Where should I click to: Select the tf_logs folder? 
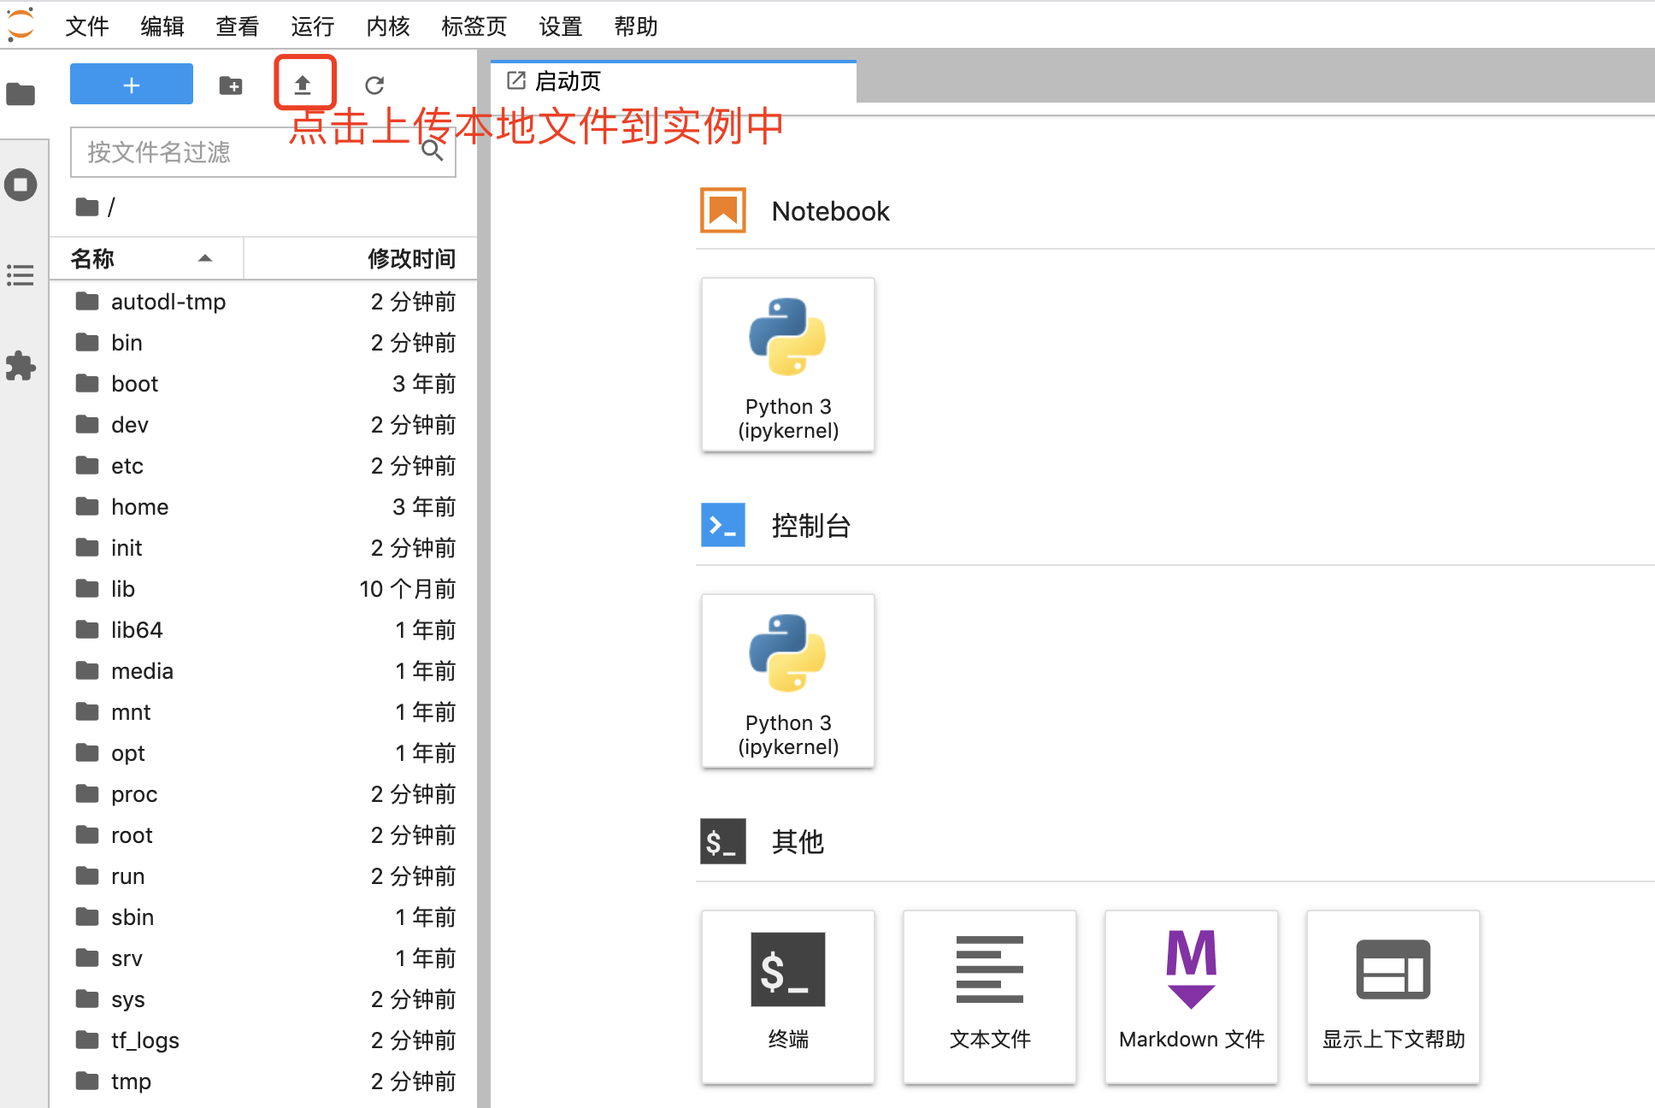click(x=263, y=1040)
